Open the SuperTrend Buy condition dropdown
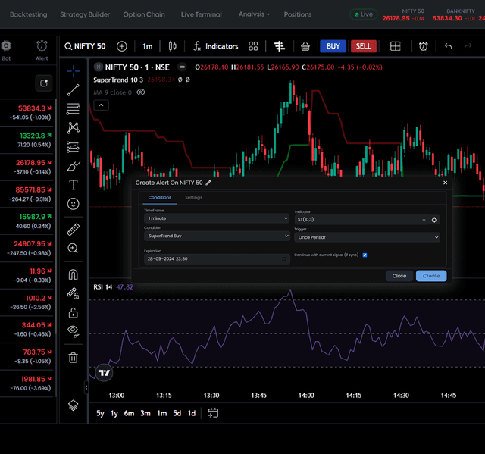The width and height of the screenshot is (485, 454). [216, 236]
